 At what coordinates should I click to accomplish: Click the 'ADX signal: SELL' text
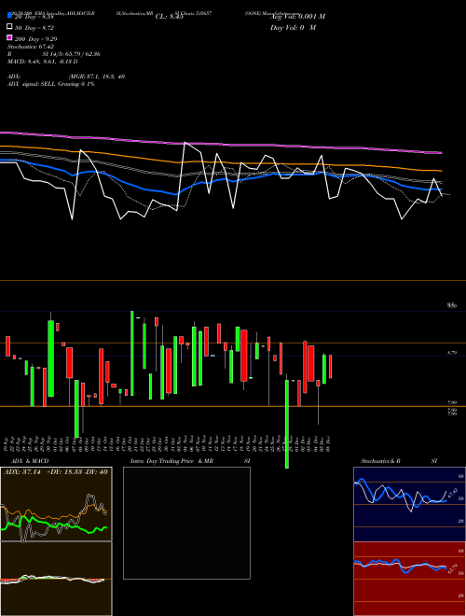tap(51, 84)
